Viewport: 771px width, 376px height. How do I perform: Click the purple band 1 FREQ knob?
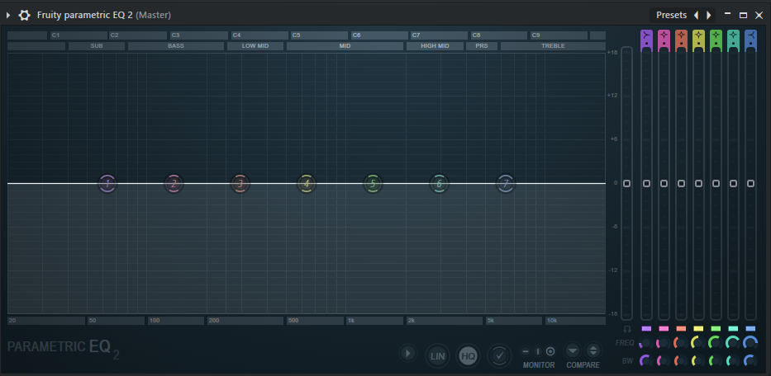pyautogui.click(x=645, y=343)
